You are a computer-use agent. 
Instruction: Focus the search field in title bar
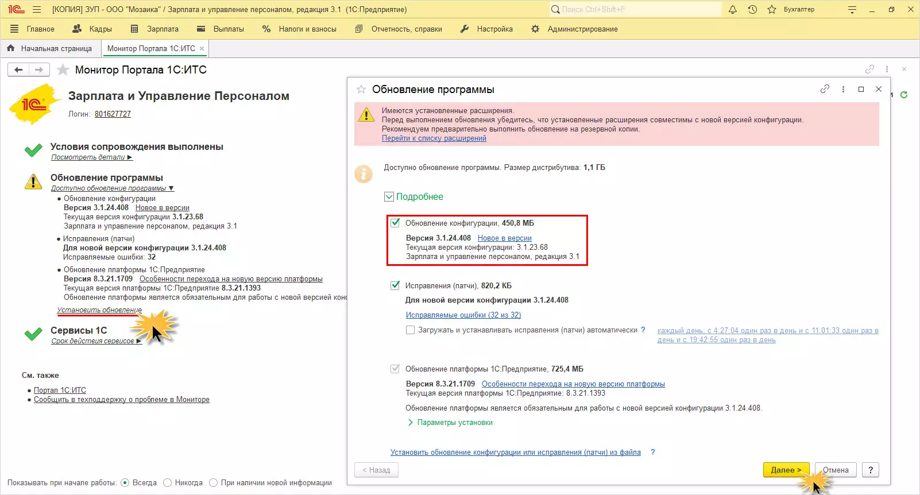click(x=635, y=9)
